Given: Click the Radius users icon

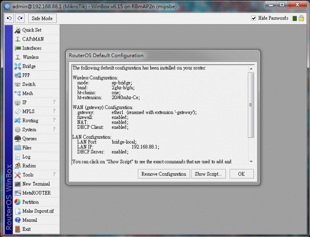Looking at the screenshot, I should pos(18,166).
